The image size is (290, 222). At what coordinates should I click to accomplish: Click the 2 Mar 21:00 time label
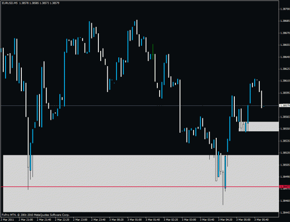pos(26,220)
